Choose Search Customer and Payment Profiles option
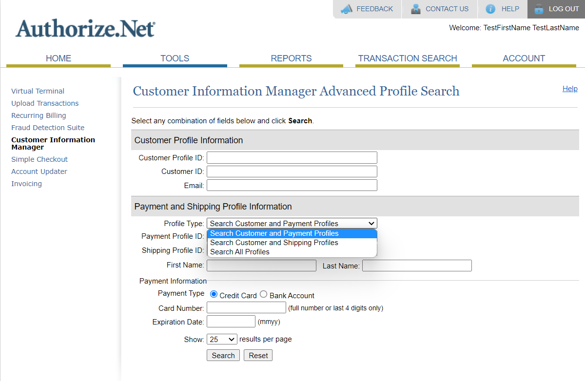Screen dimensions: 585x381 tap(292, 233)
